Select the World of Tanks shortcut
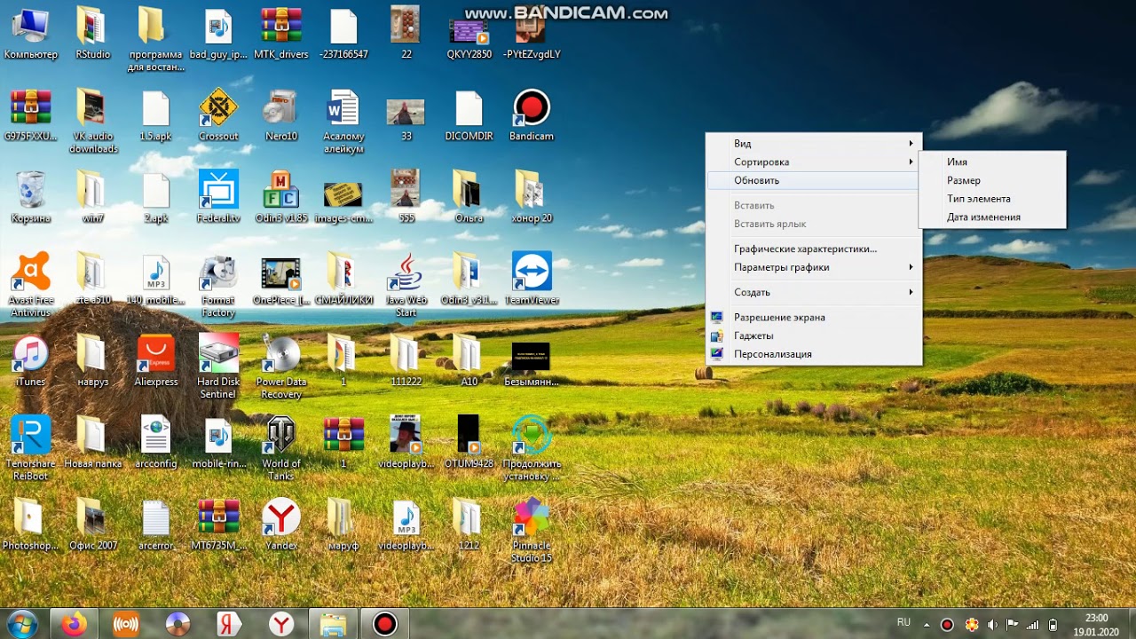Screen dimensions: 1136x639 (281, 448)
